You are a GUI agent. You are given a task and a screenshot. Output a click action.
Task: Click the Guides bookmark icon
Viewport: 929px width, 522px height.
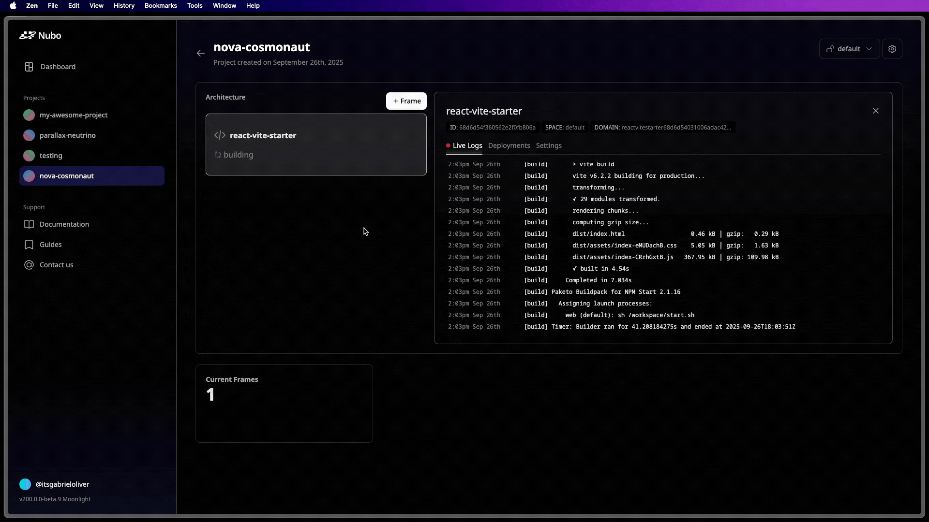pyautogui.click(x=29, y=245)
